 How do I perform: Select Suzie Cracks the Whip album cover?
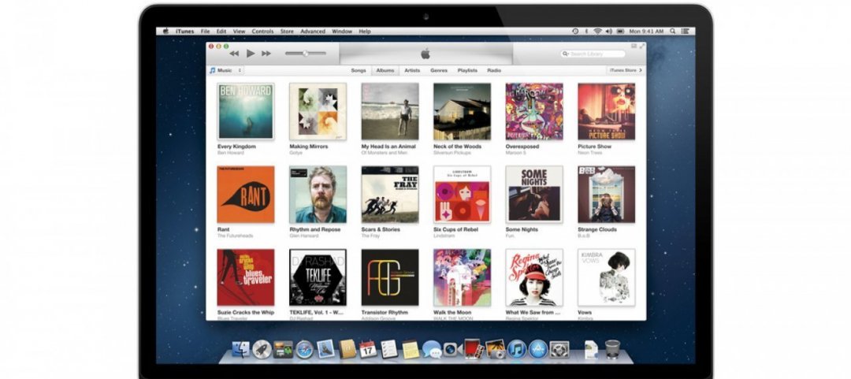point(246,277)
